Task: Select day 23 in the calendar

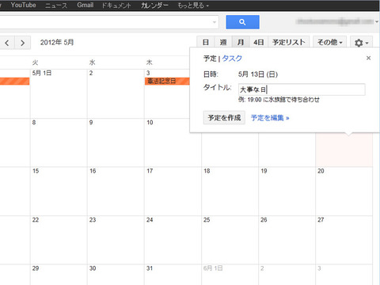Action: pos(116,240)
